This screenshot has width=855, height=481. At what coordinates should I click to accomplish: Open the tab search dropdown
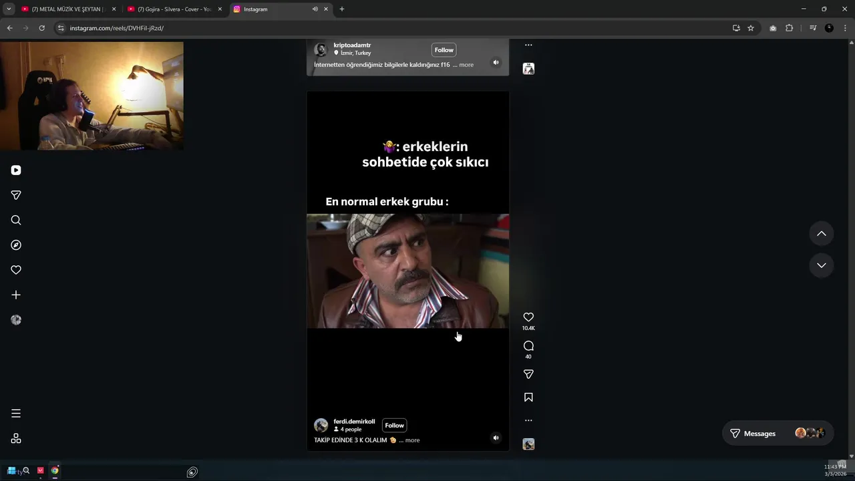[x=9, y=9]
